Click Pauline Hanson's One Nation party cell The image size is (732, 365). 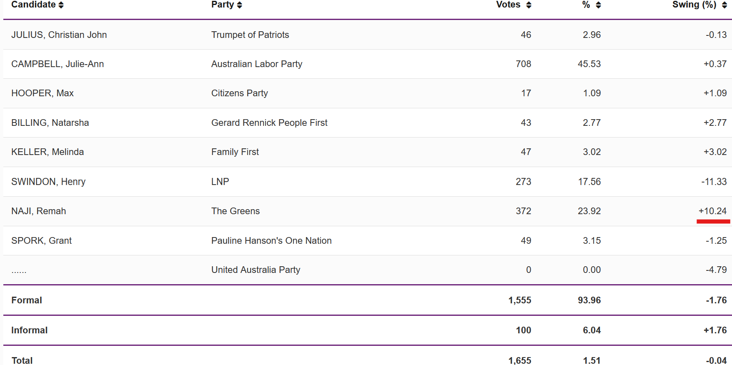point(271,241)
